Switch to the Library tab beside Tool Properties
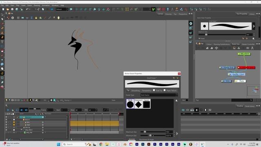This screenshot has height=147, width=261. point(252,14)
